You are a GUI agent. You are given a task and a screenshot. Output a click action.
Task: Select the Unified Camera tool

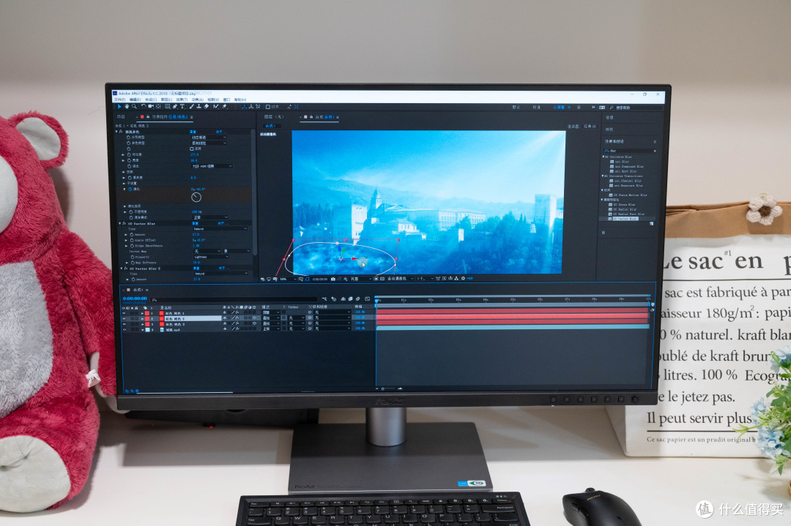click(151, 106)
